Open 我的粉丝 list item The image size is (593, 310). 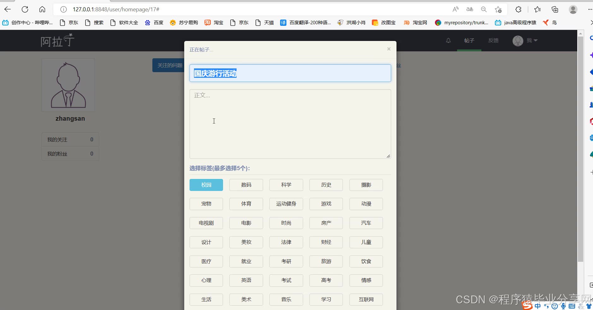coord(70,154)
